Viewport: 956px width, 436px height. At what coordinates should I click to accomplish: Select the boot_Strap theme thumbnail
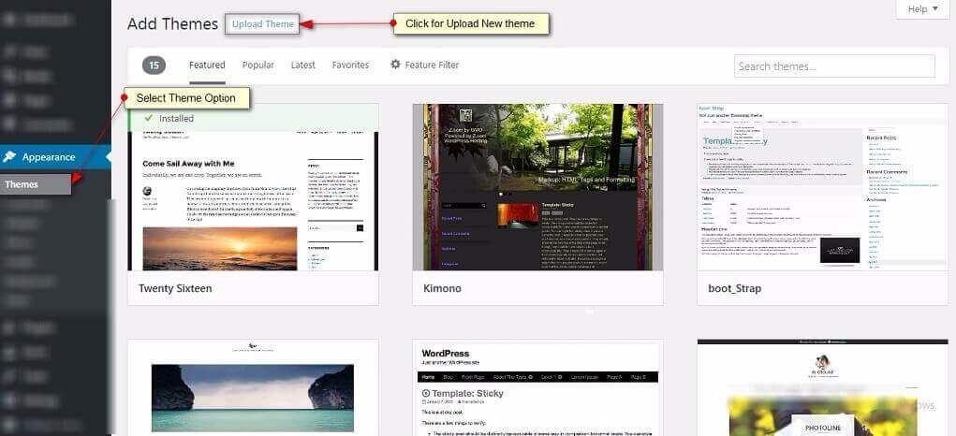(x=822, y=187)
